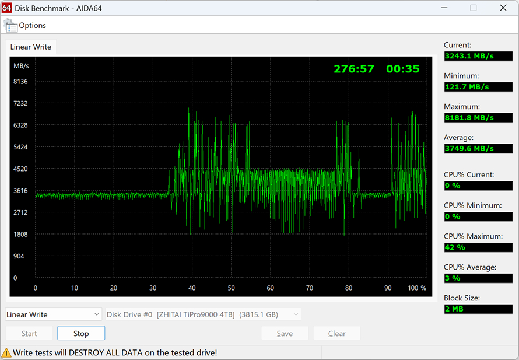519x360 pixels.
Task: Click the Maximum 8181.8 MB/s readout
Action: [x=478, y=118]
